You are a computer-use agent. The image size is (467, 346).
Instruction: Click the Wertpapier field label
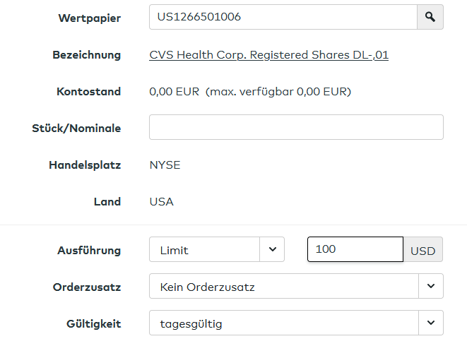[x=89, y=18]
